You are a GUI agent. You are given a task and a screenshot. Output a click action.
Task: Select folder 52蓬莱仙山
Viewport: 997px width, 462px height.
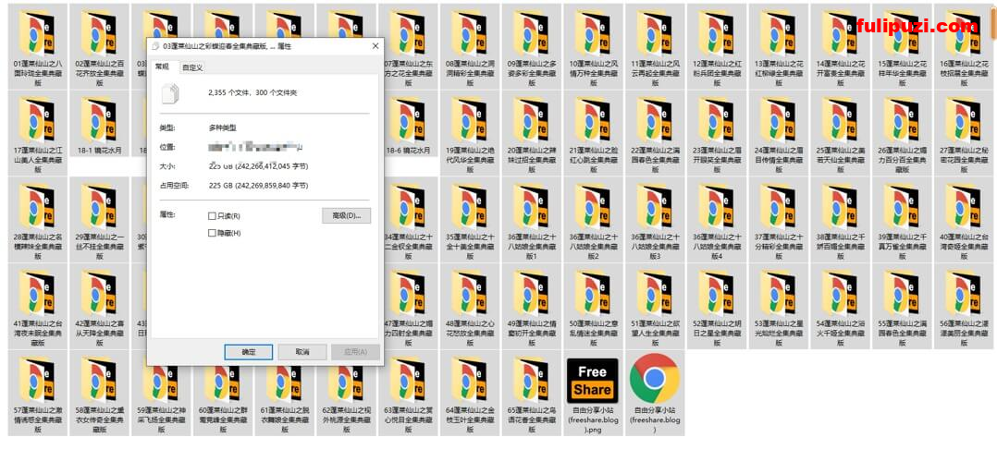716,306
